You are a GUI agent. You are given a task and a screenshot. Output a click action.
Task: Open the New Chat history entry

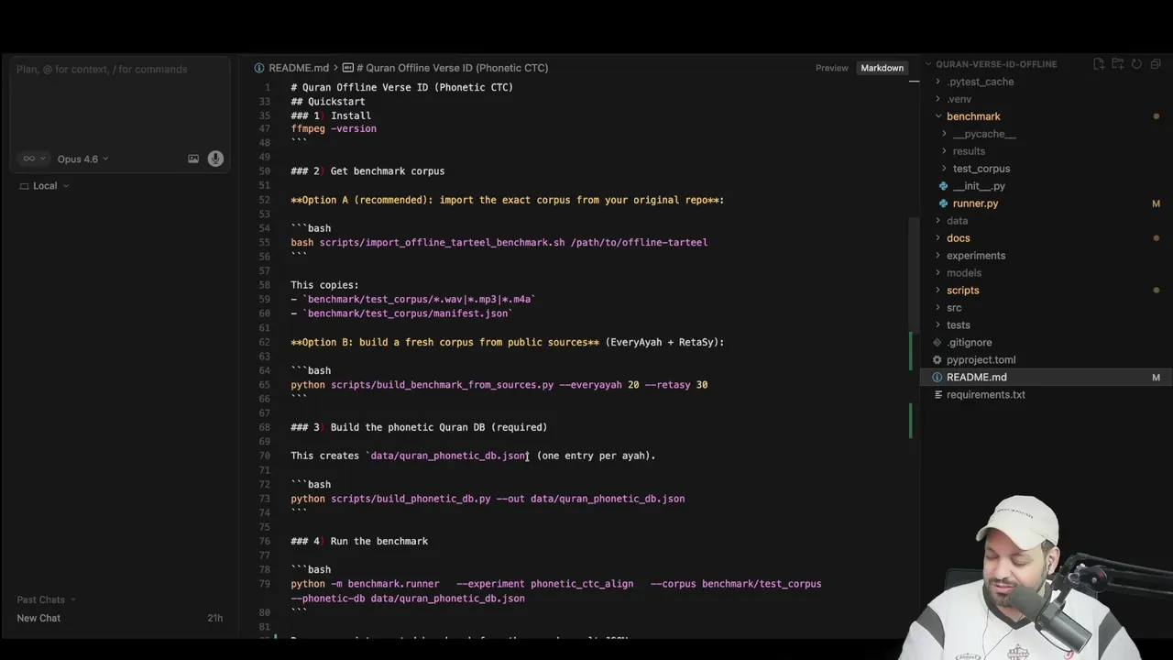click(x=119, y=618)
